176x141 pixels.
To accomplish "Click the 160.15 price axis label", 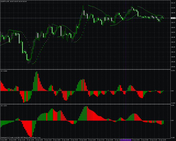I will pyautogui.click(x=173, y=52).
